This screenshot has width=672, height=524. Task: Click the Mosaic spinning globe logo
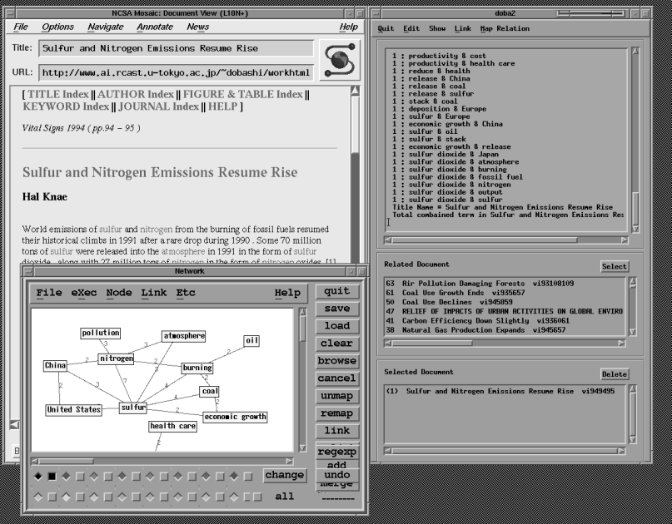(x=340, y=59)
